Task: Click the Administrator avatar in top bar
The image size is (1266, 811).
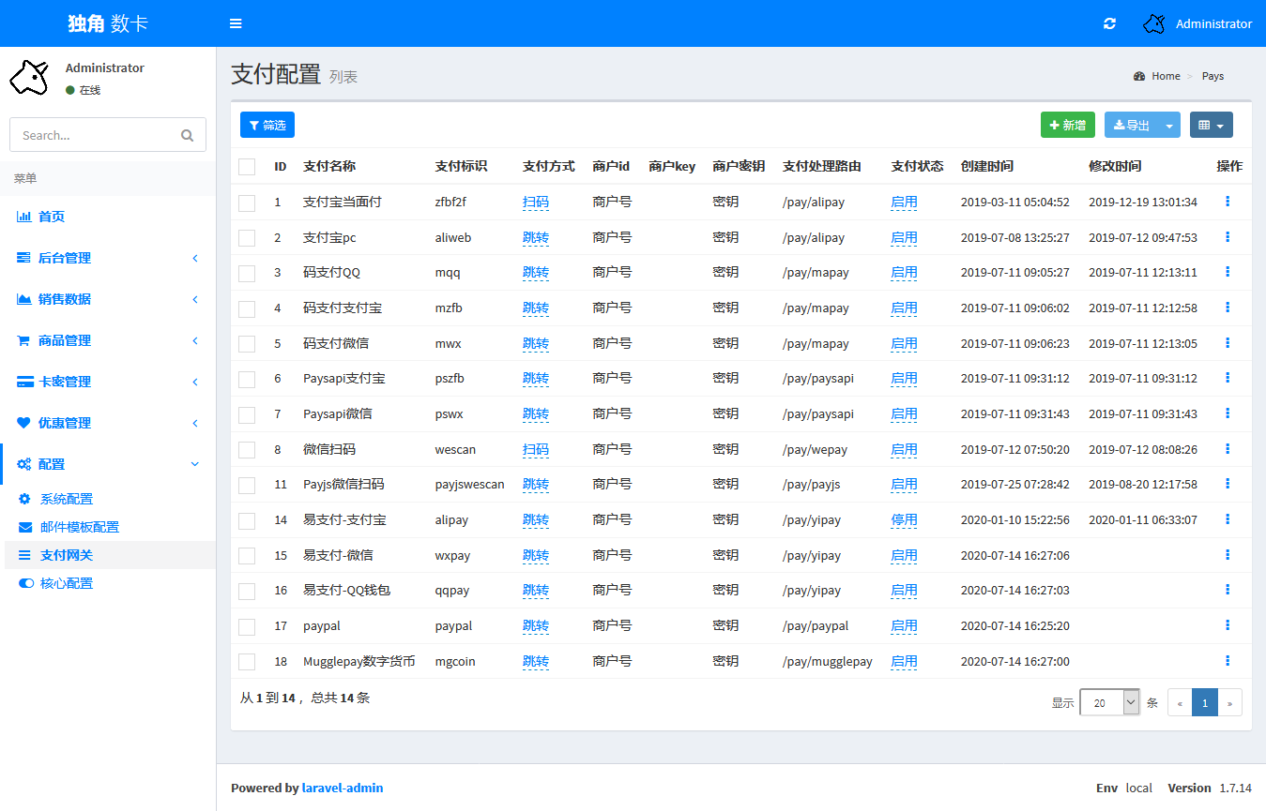Action: [x=1153, y=23]
